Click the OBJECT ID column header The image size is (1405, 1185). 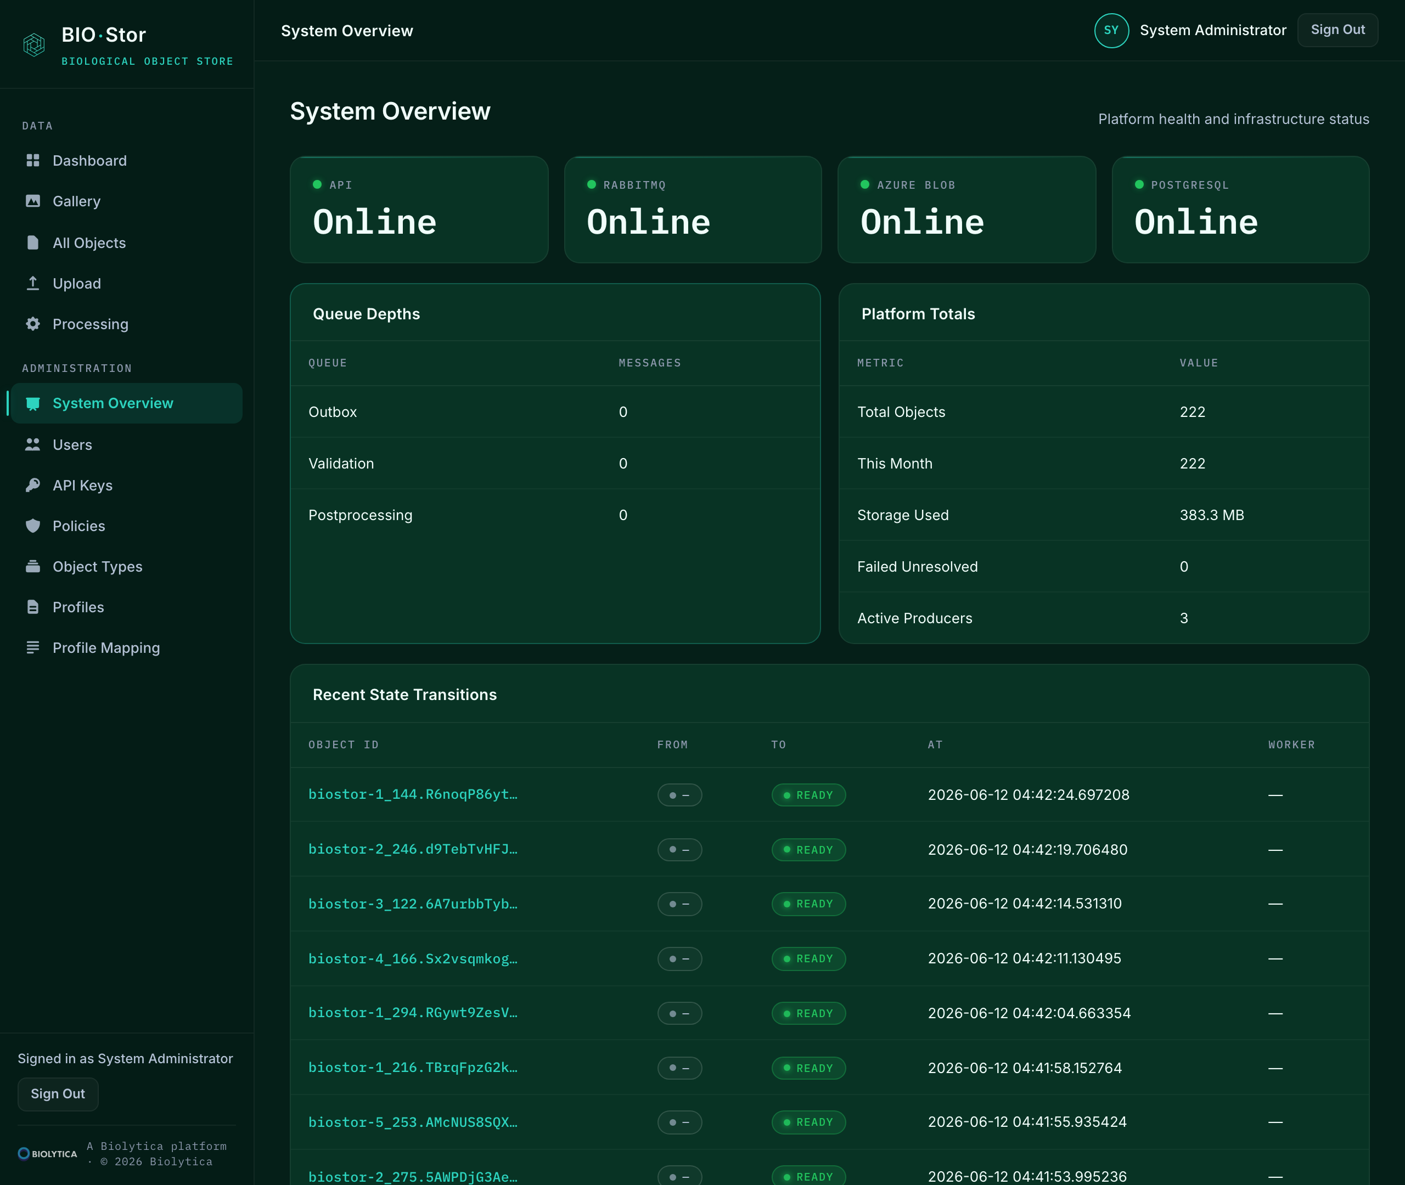tap(344, 744)
